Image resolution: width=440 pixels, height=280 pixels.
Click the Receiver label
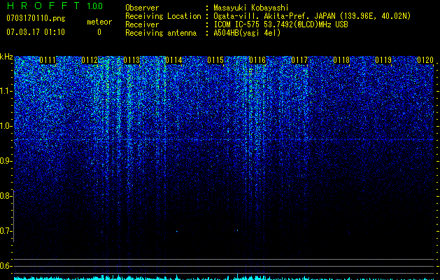[x=142, y=24]
